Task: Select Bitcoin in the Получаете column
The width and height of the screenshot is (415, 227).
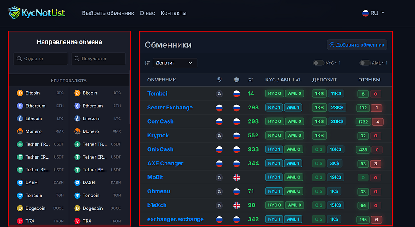Action: click(x=97, y=93)
